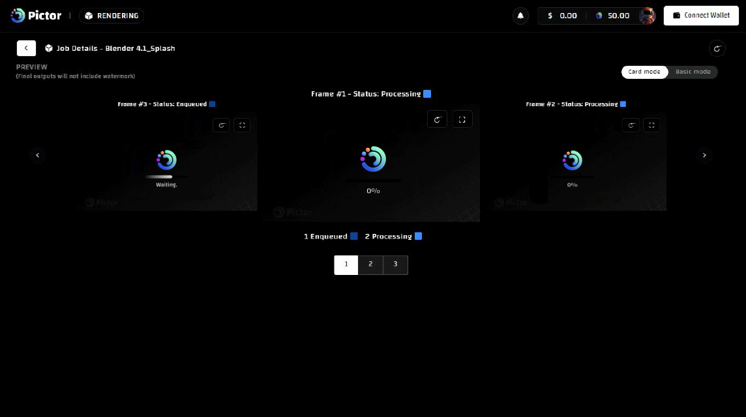Screen dimensions: 746x417
Task: Refresh Frame #1 preview
Action: pos(437,119)
